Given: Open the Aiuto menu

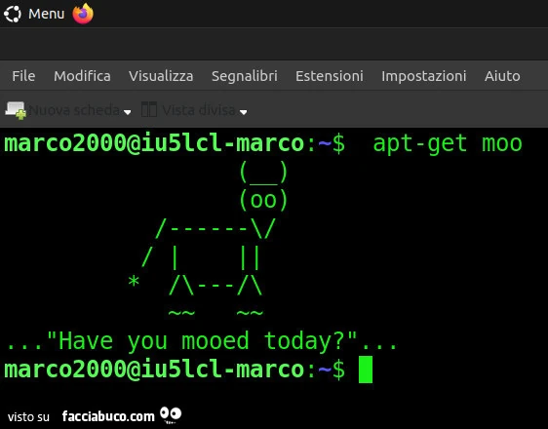Looking at the screenshot, I should [x=502, y=76].
